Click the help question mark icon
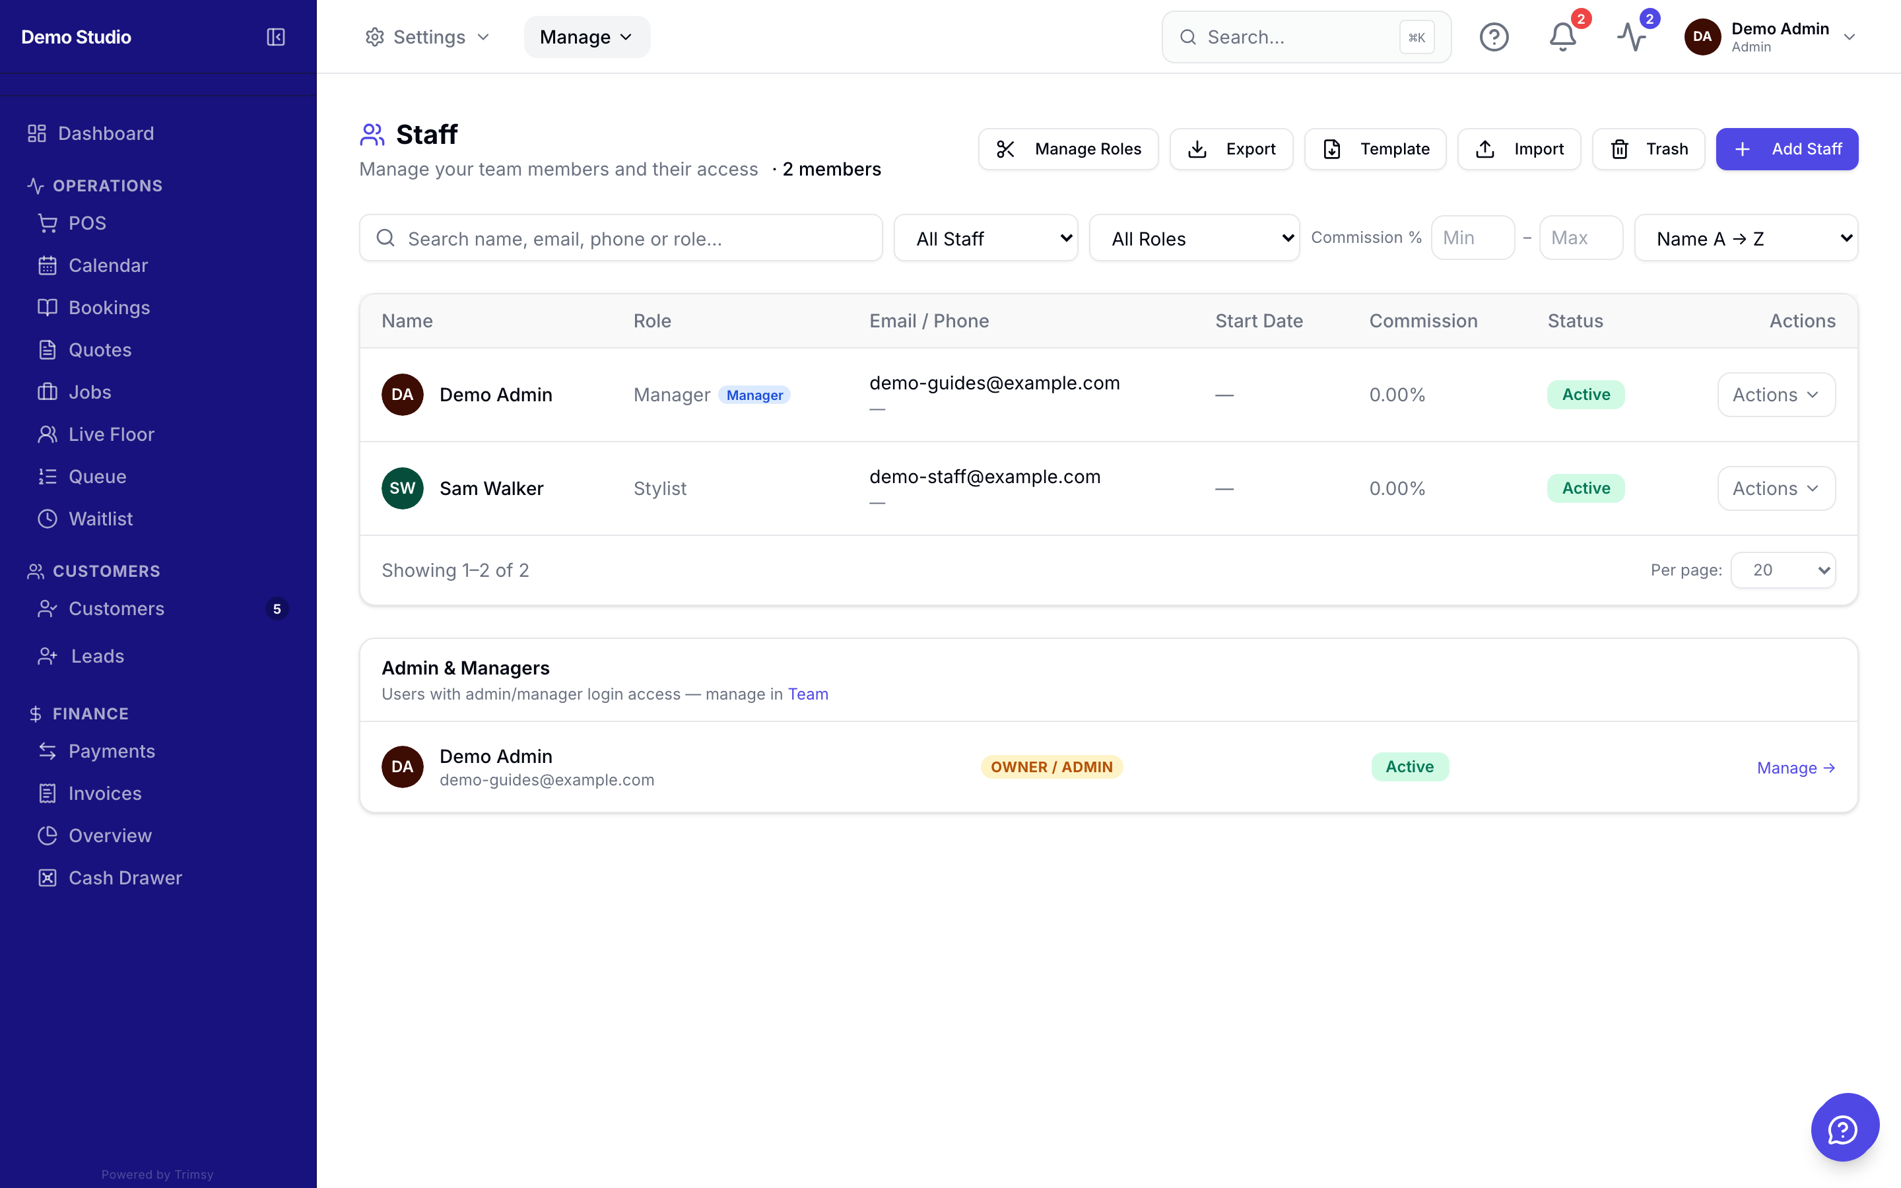Screen dimensions: 1901x1188 (x=1494, y=37)
